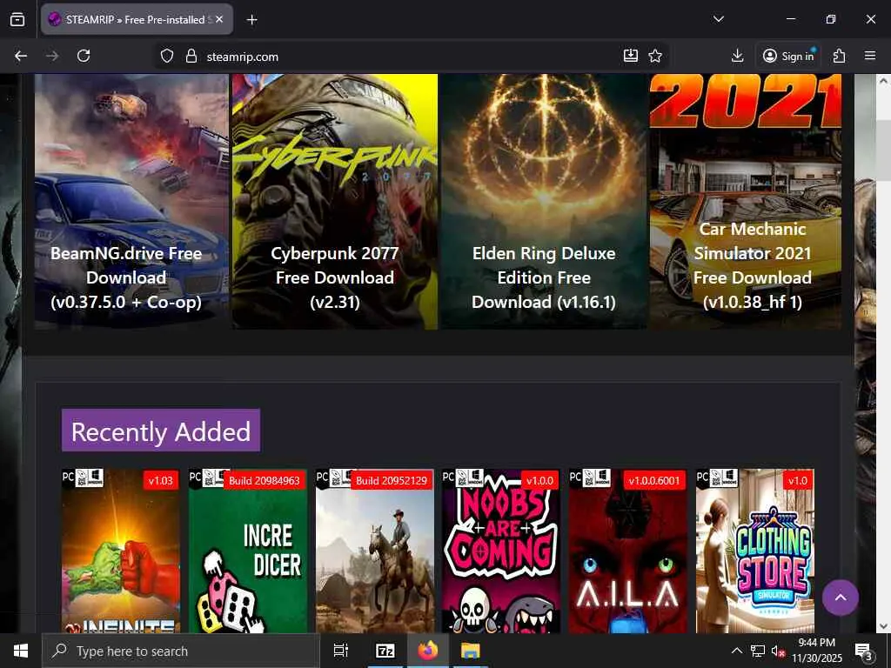The width and height of the screenshot is (891, 668).
Task: Switch to Firefox taskbar icon
Action: point(428,651)
